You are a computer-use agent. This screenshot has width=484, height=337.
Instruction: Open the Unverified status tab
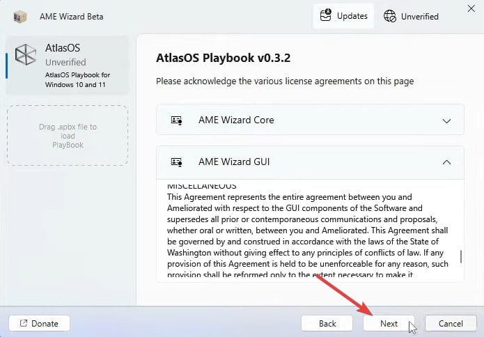click(x=411, y=16)
